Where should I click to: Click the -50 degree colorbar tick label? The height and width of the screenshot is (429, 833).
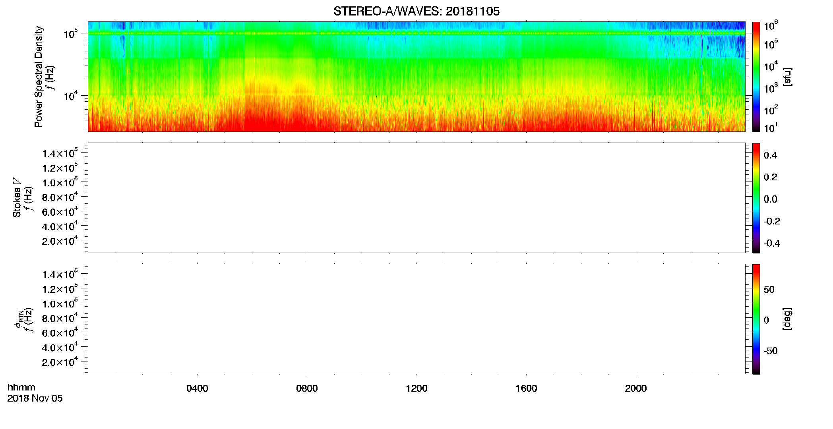[x=771, y=351]
